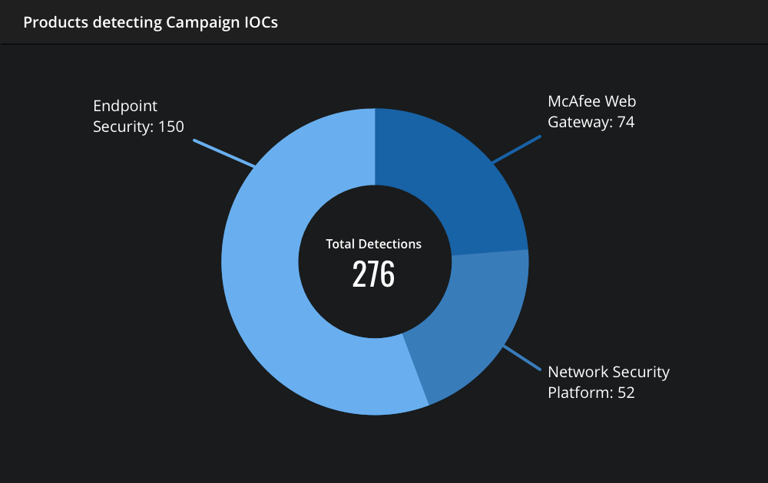
Task: Click the 'Endpoint Security: 150' label
Action: 138,117
